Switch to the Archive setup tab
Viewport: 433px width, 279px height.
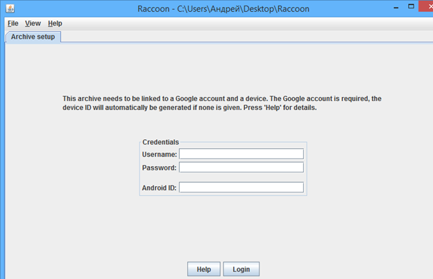pyautogui.click(x=33, y=37)
